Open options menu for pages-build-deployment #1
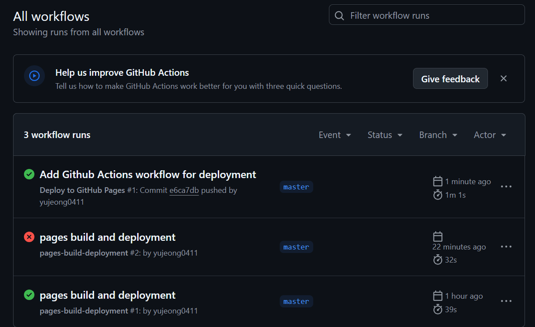The image size is (535, 327). (506, 301)
